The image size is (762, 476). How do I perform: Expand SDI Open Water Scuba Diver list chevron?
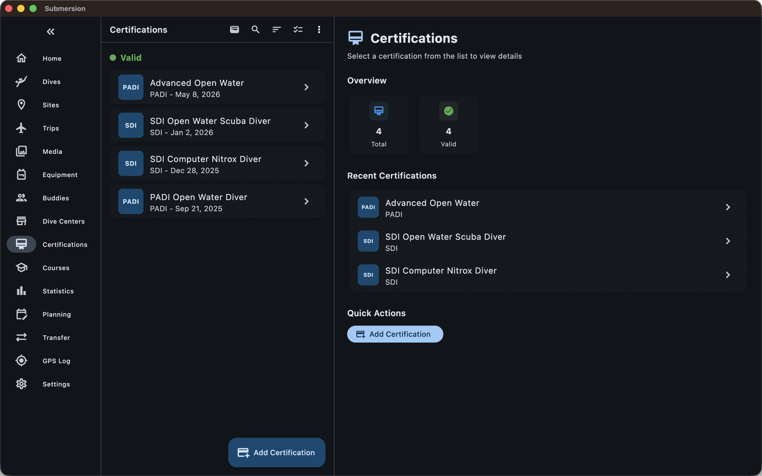pos(306,125)
